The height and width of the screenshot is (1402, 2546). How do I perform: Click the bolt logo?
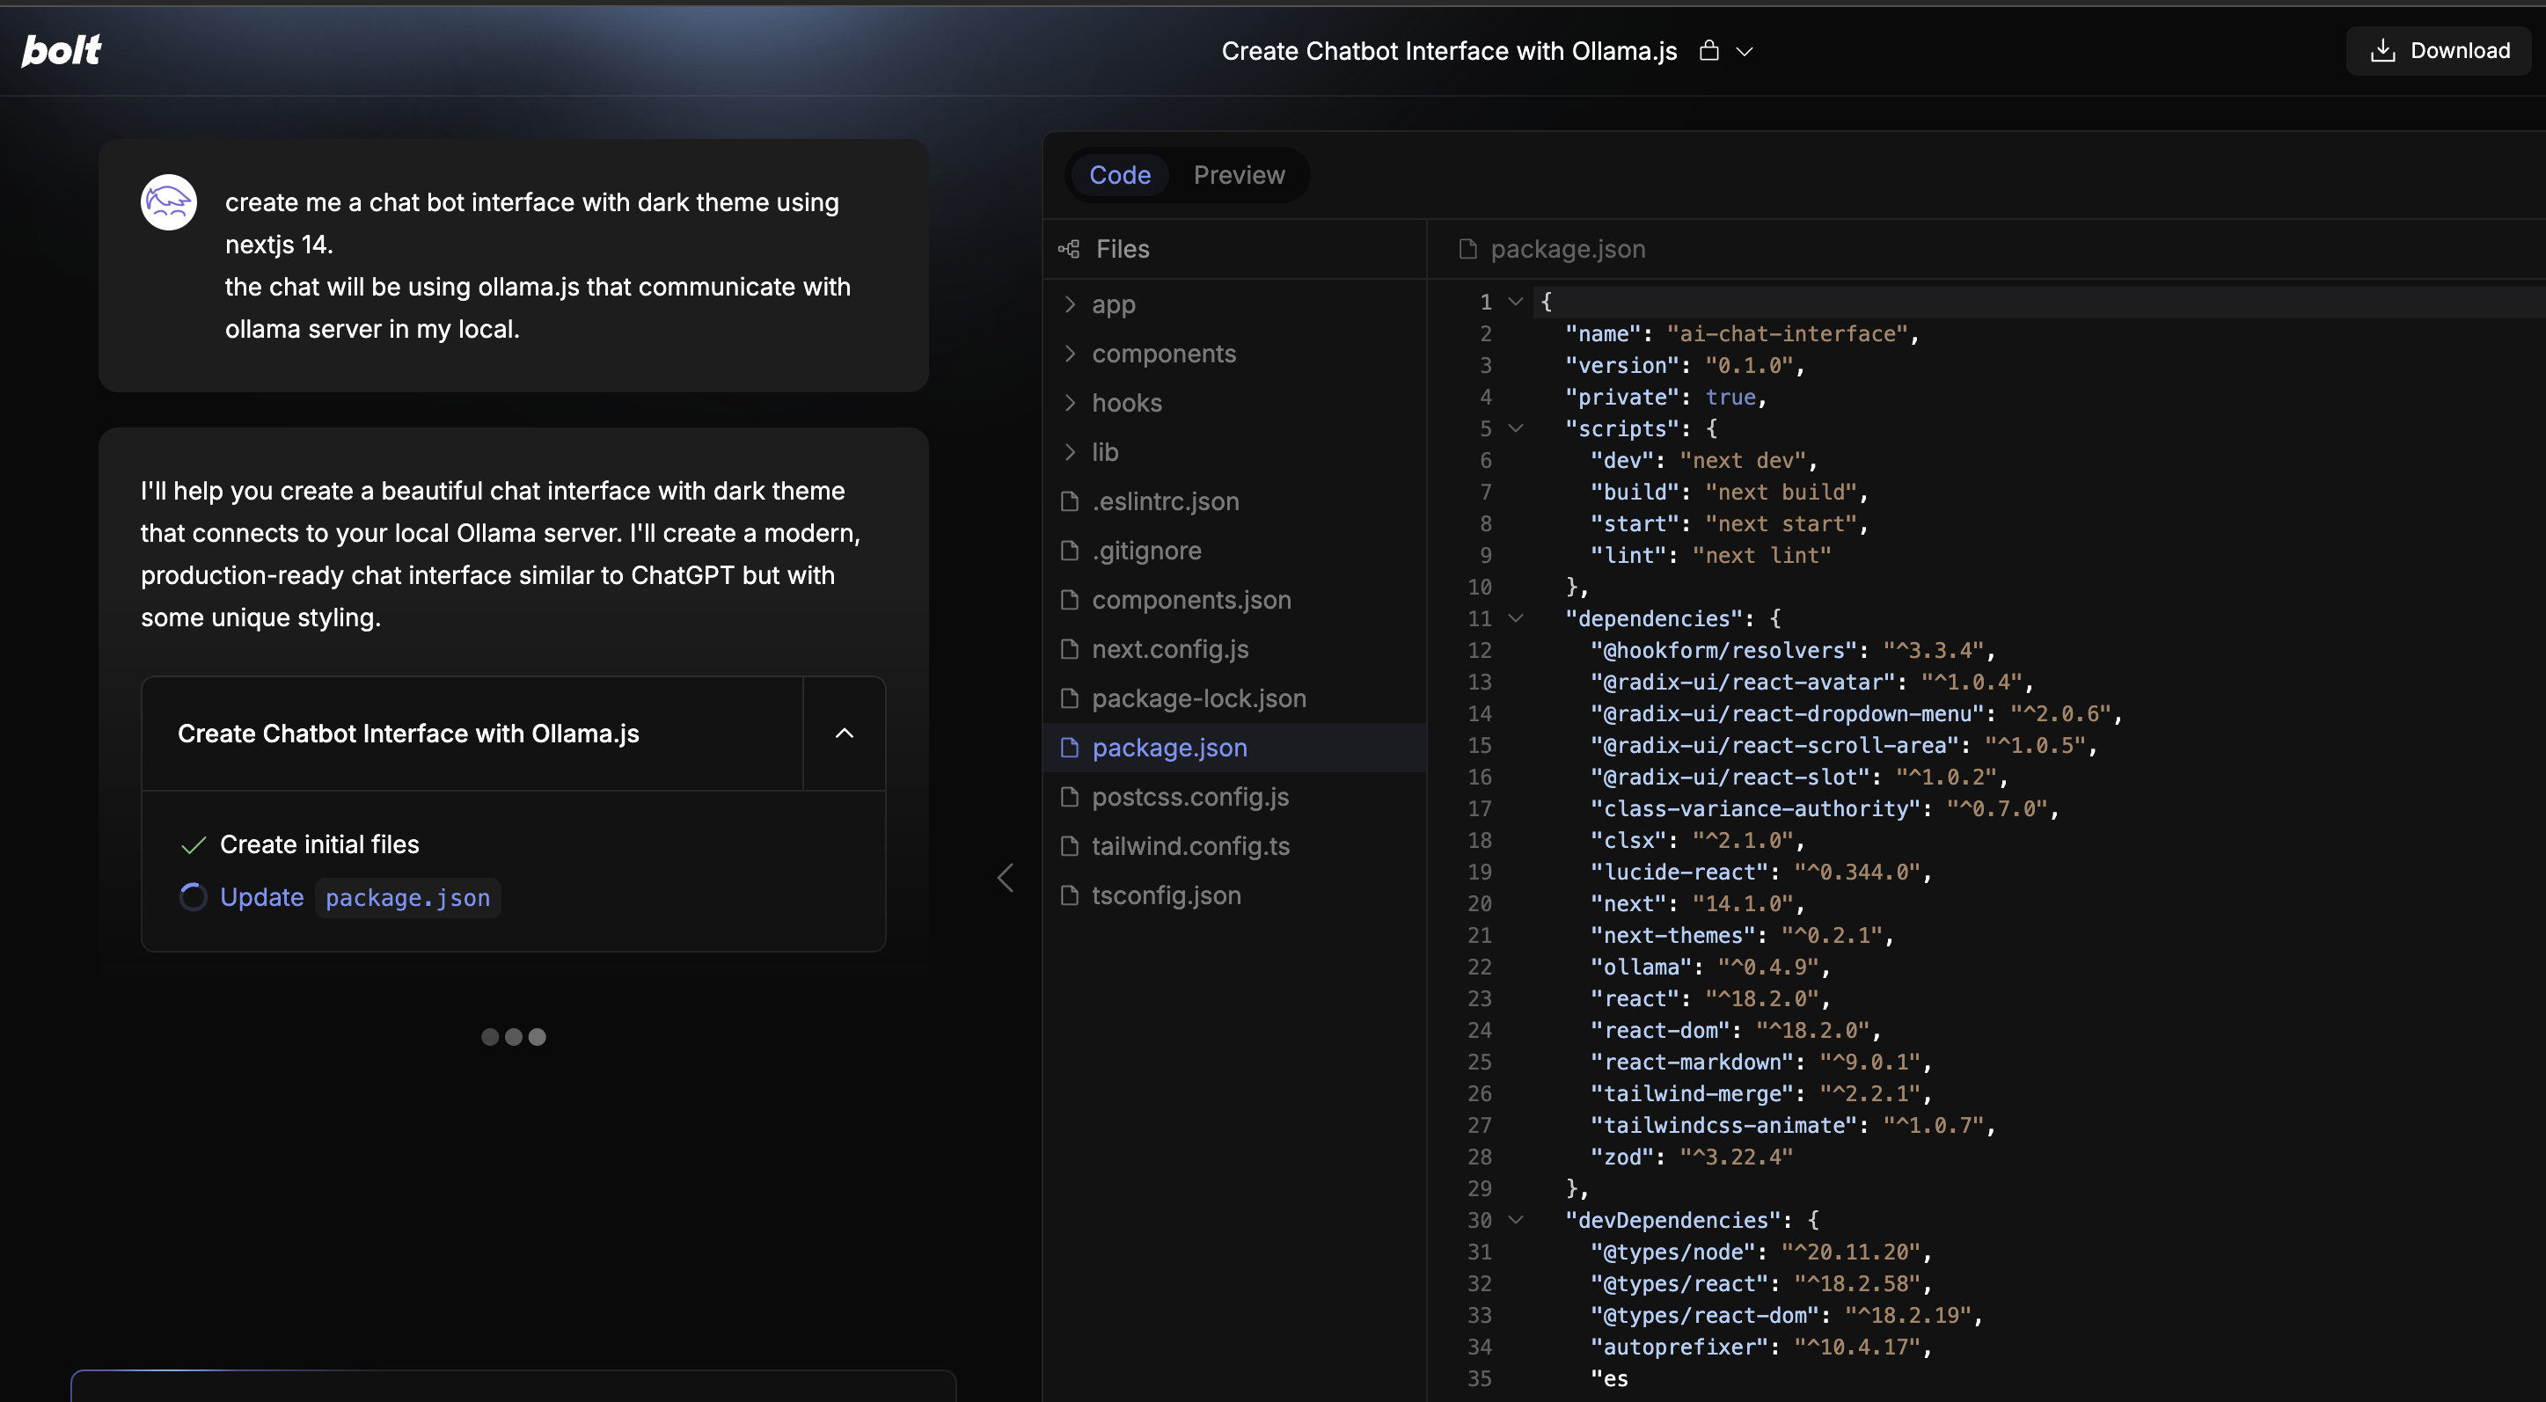click(62, 50)
